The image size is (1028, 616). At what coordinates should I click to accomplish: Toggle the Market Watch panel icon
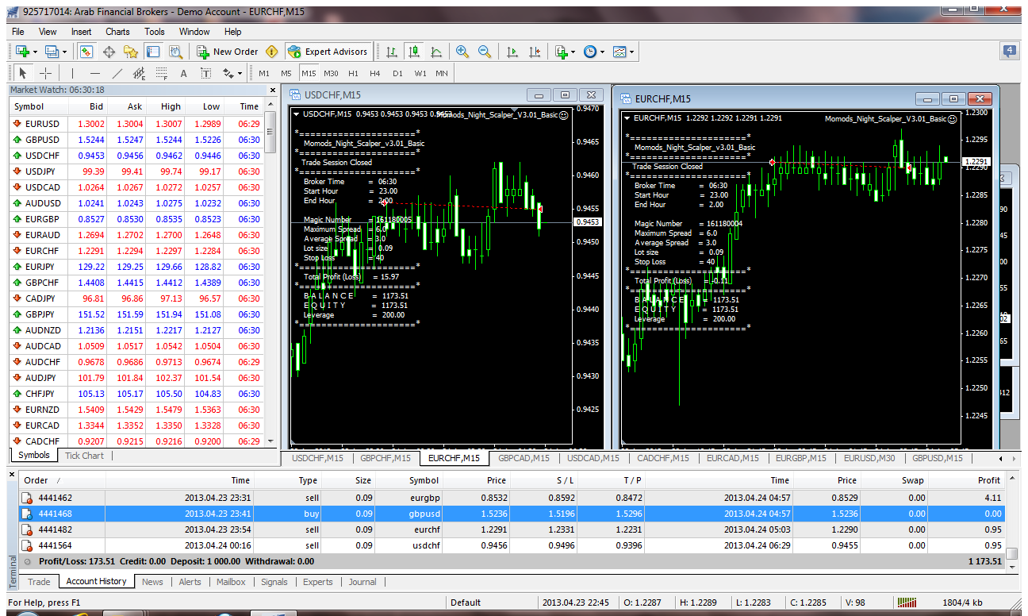tap(86, 52)
